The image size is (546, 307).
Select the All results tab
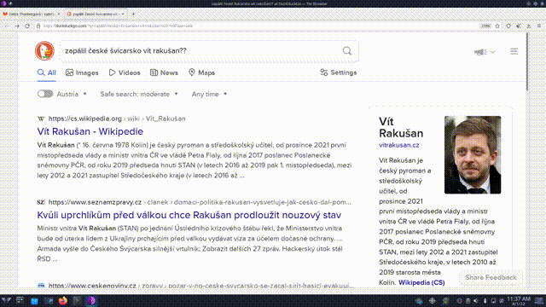click(x=47, y=72)
